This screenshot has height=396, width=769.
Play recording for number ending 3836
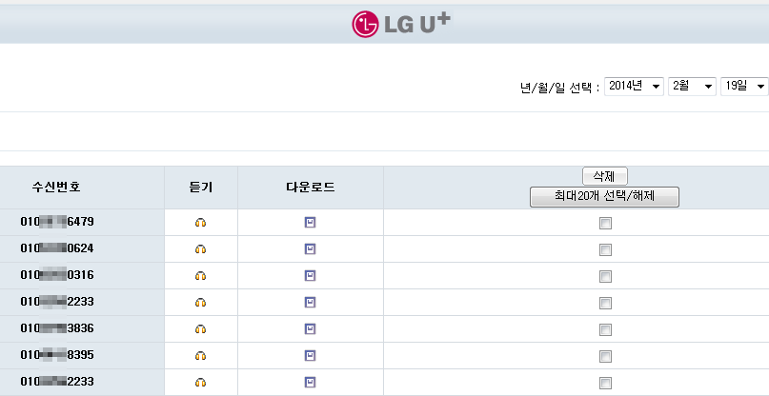(x=200, y=328)
